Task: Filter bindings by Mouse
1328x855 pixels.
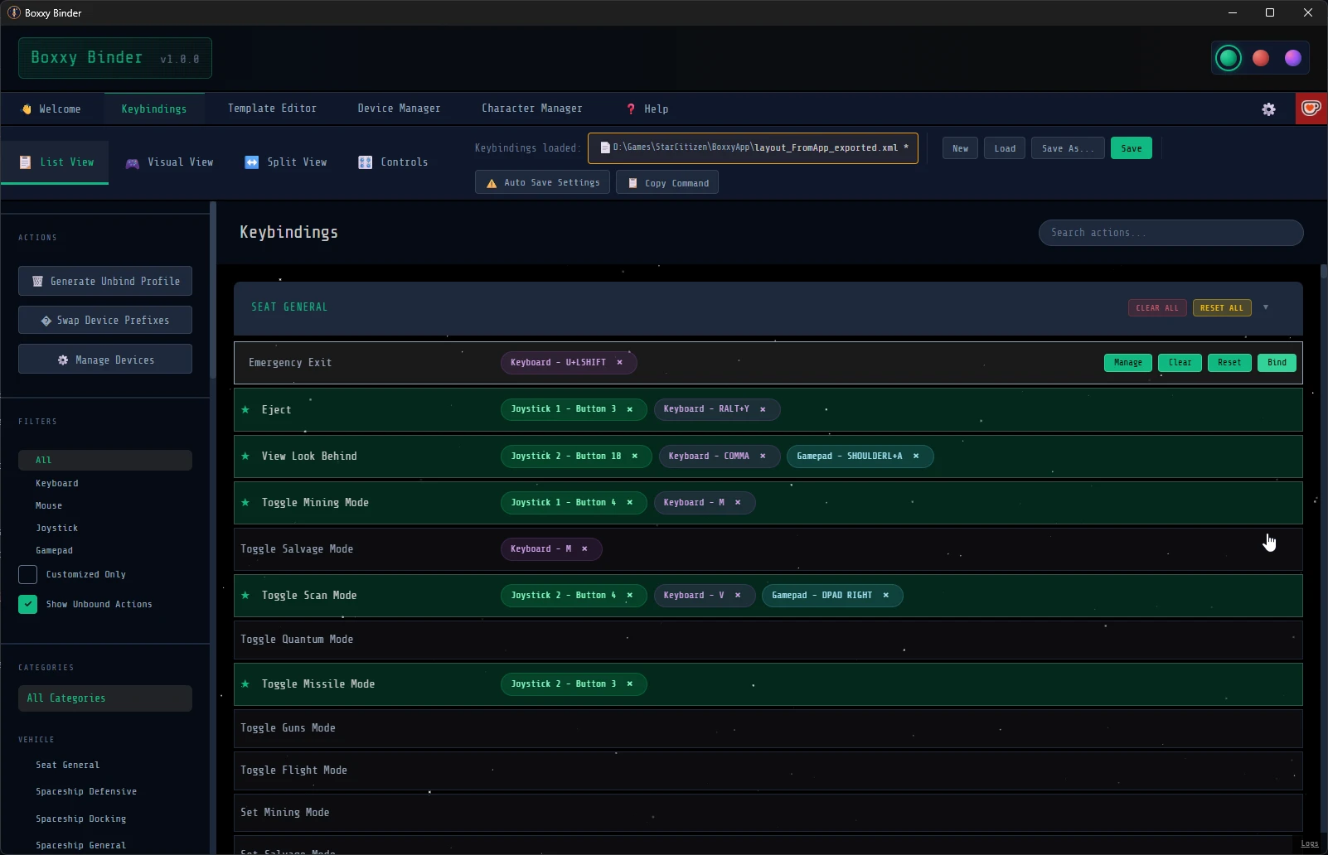Action: pyautogui.click(x=49, y=505)
